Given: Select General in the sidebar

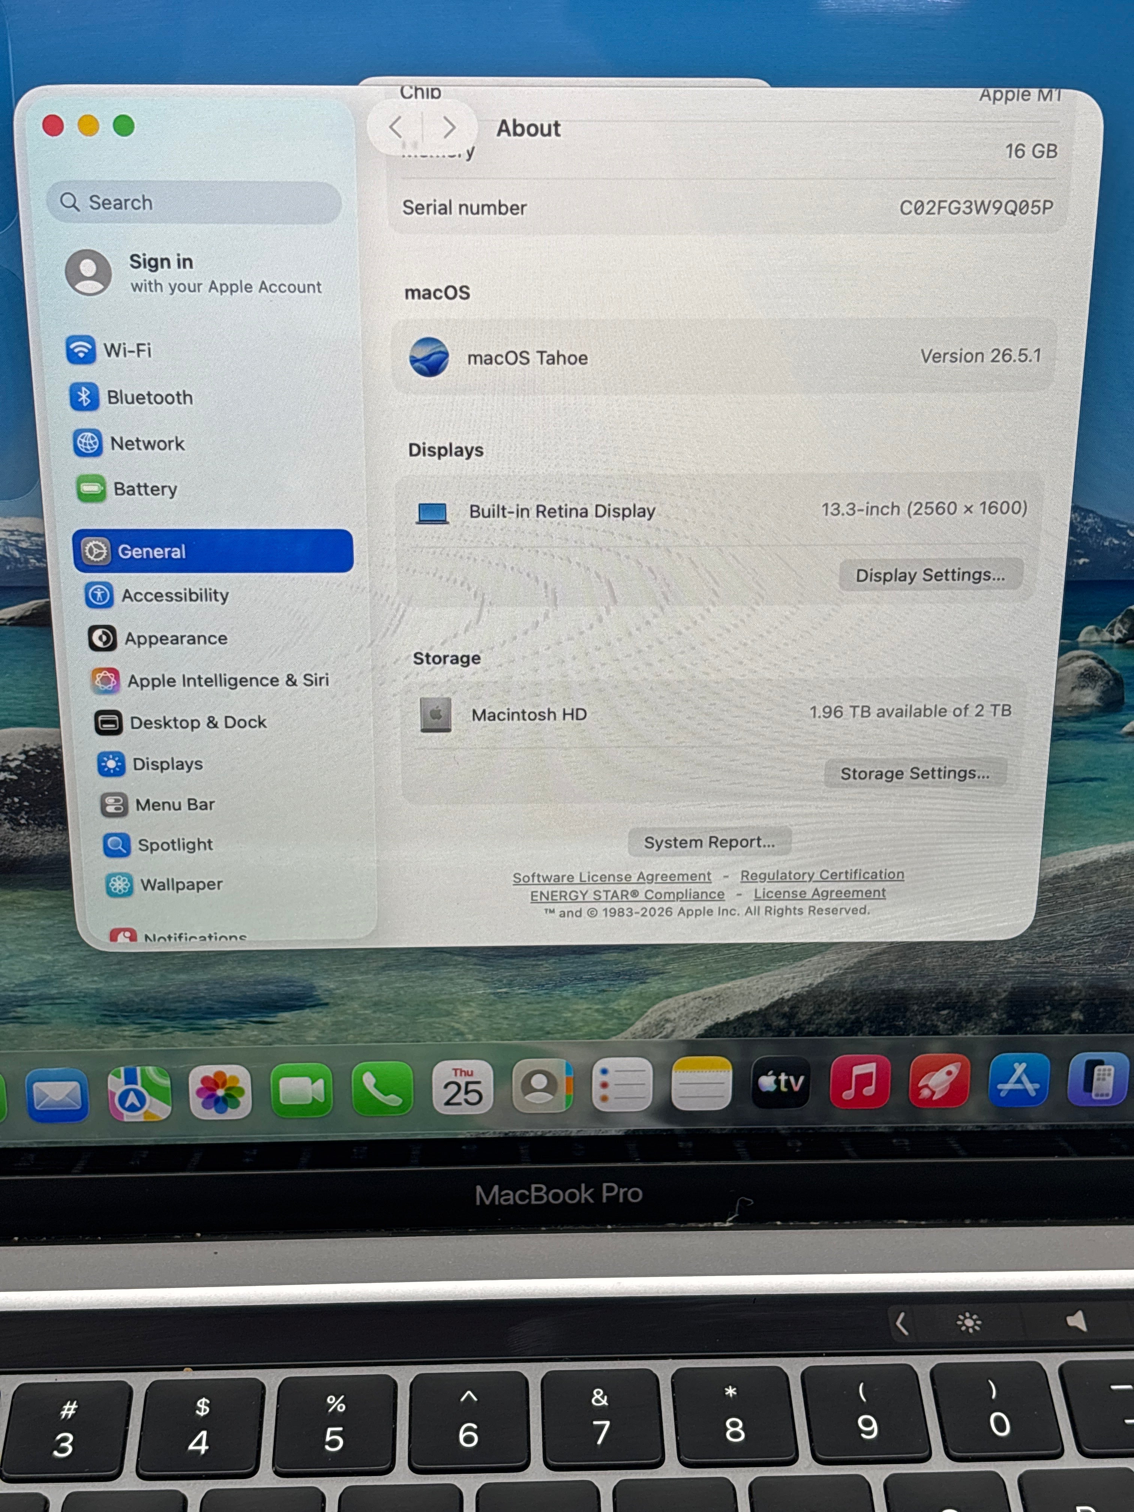Looking at the screenshot, I should (213, 551).
